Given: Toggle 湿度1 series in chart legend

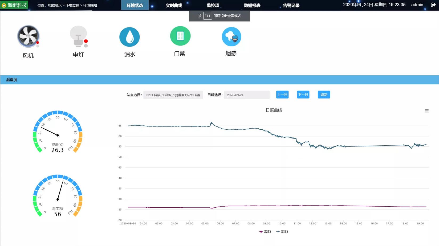Looking at the screenshot, I should (x=282, y=232).
